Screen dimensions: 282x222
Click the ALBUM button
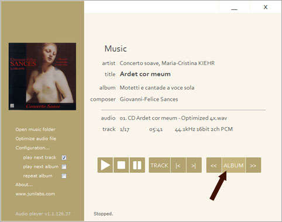[233, 165]
